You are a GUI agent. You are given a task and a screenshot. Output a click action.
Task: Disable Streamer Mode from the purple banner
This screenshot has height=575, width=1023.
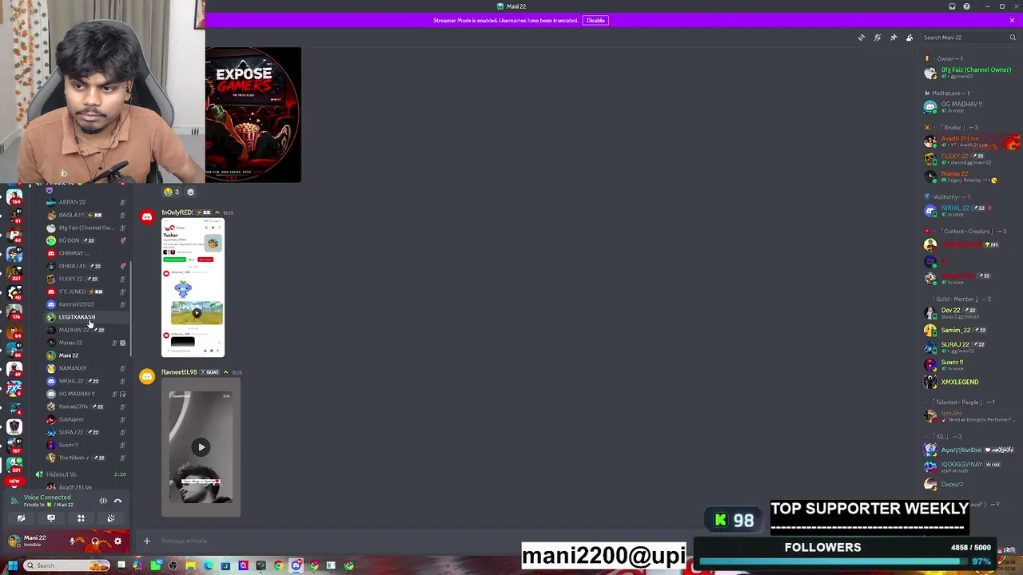pyautogui.click(x=595, y=20)
